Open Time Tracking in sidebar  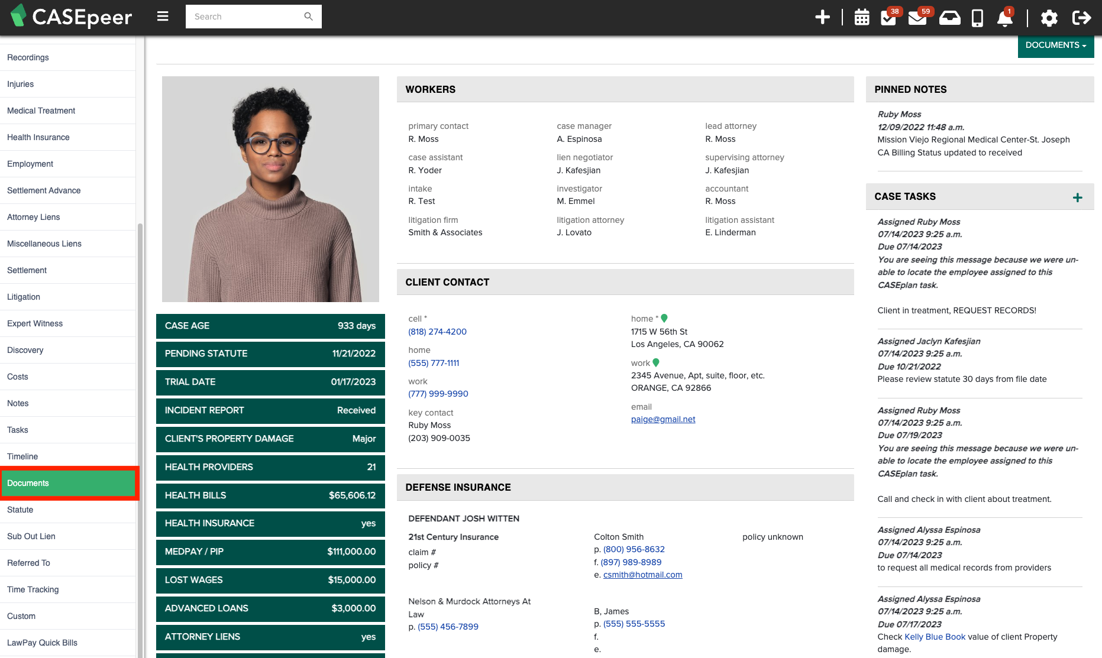pyautogui.click(x=68, y=589)
